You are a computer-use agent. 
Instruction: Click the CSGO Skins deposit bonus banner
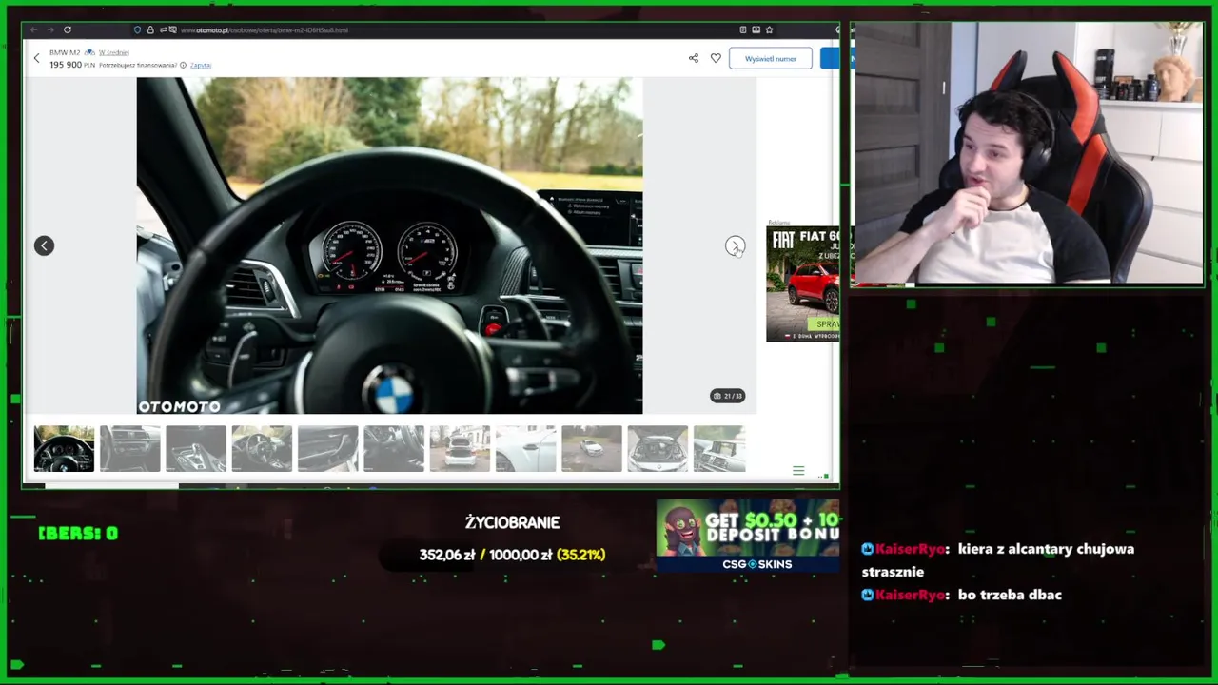(748, 536)
